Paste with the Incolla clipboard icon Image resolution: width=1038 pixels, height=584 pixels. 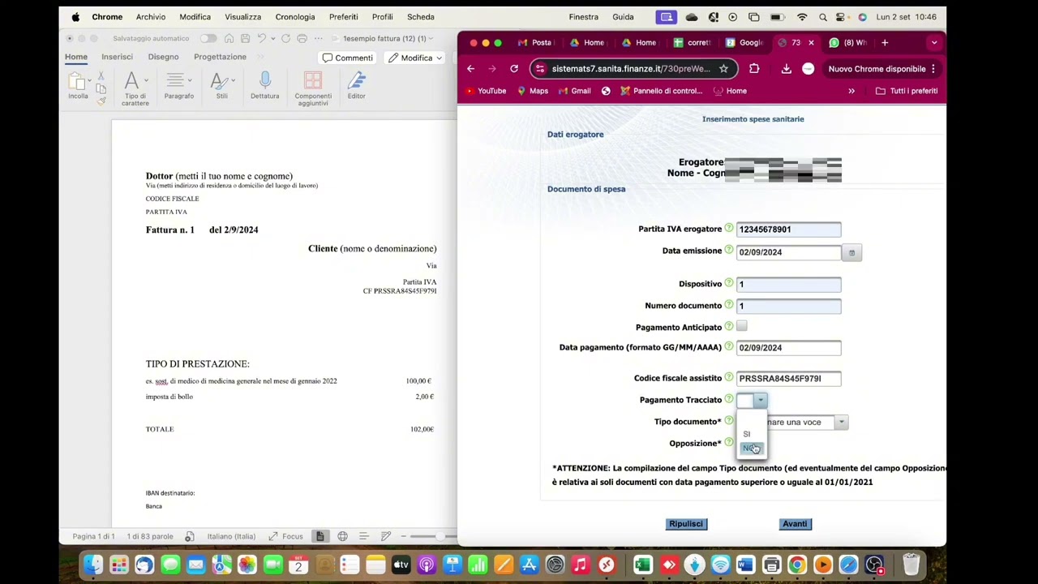point(78,80)
